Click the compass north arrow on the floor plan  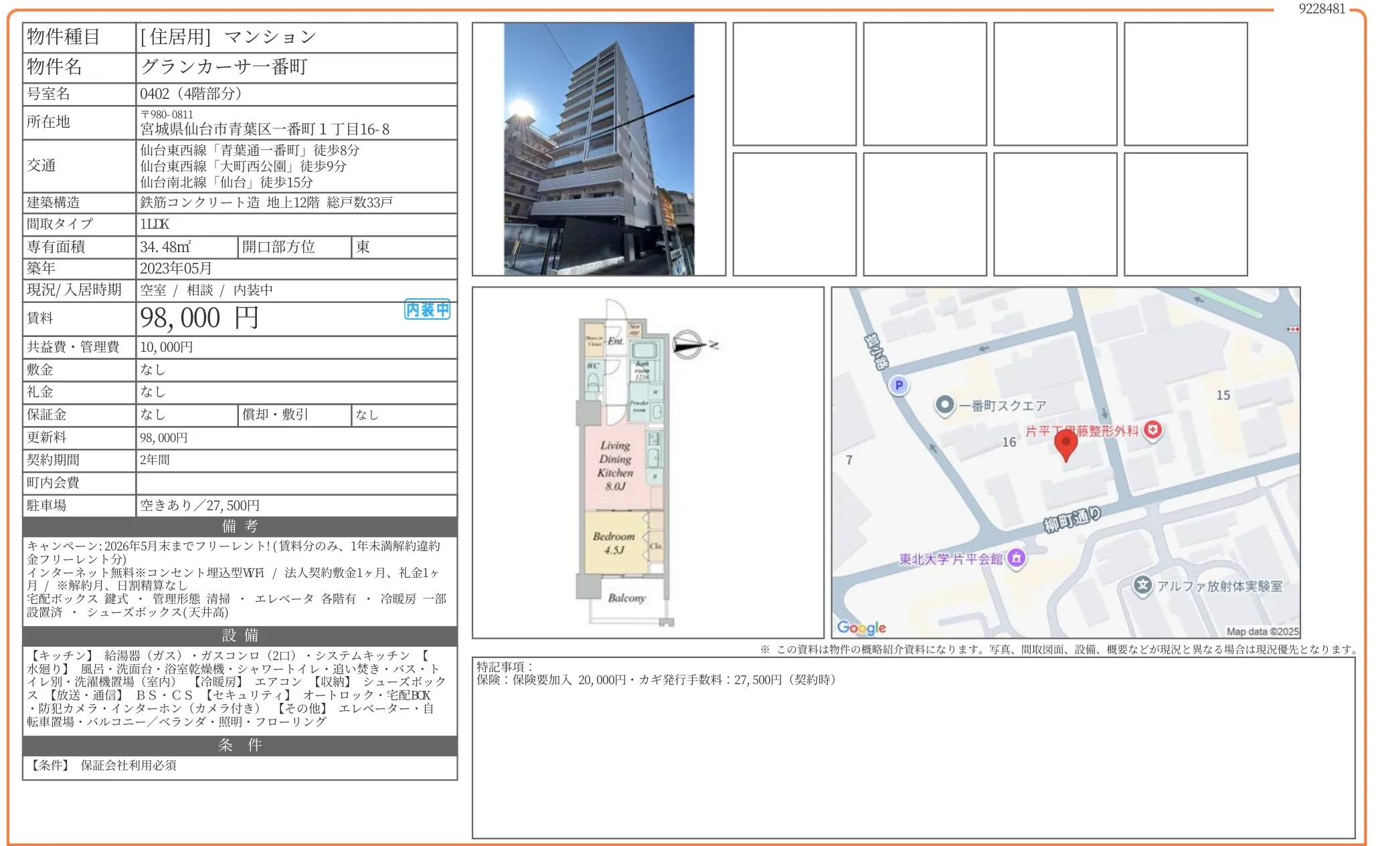(689, 344)
